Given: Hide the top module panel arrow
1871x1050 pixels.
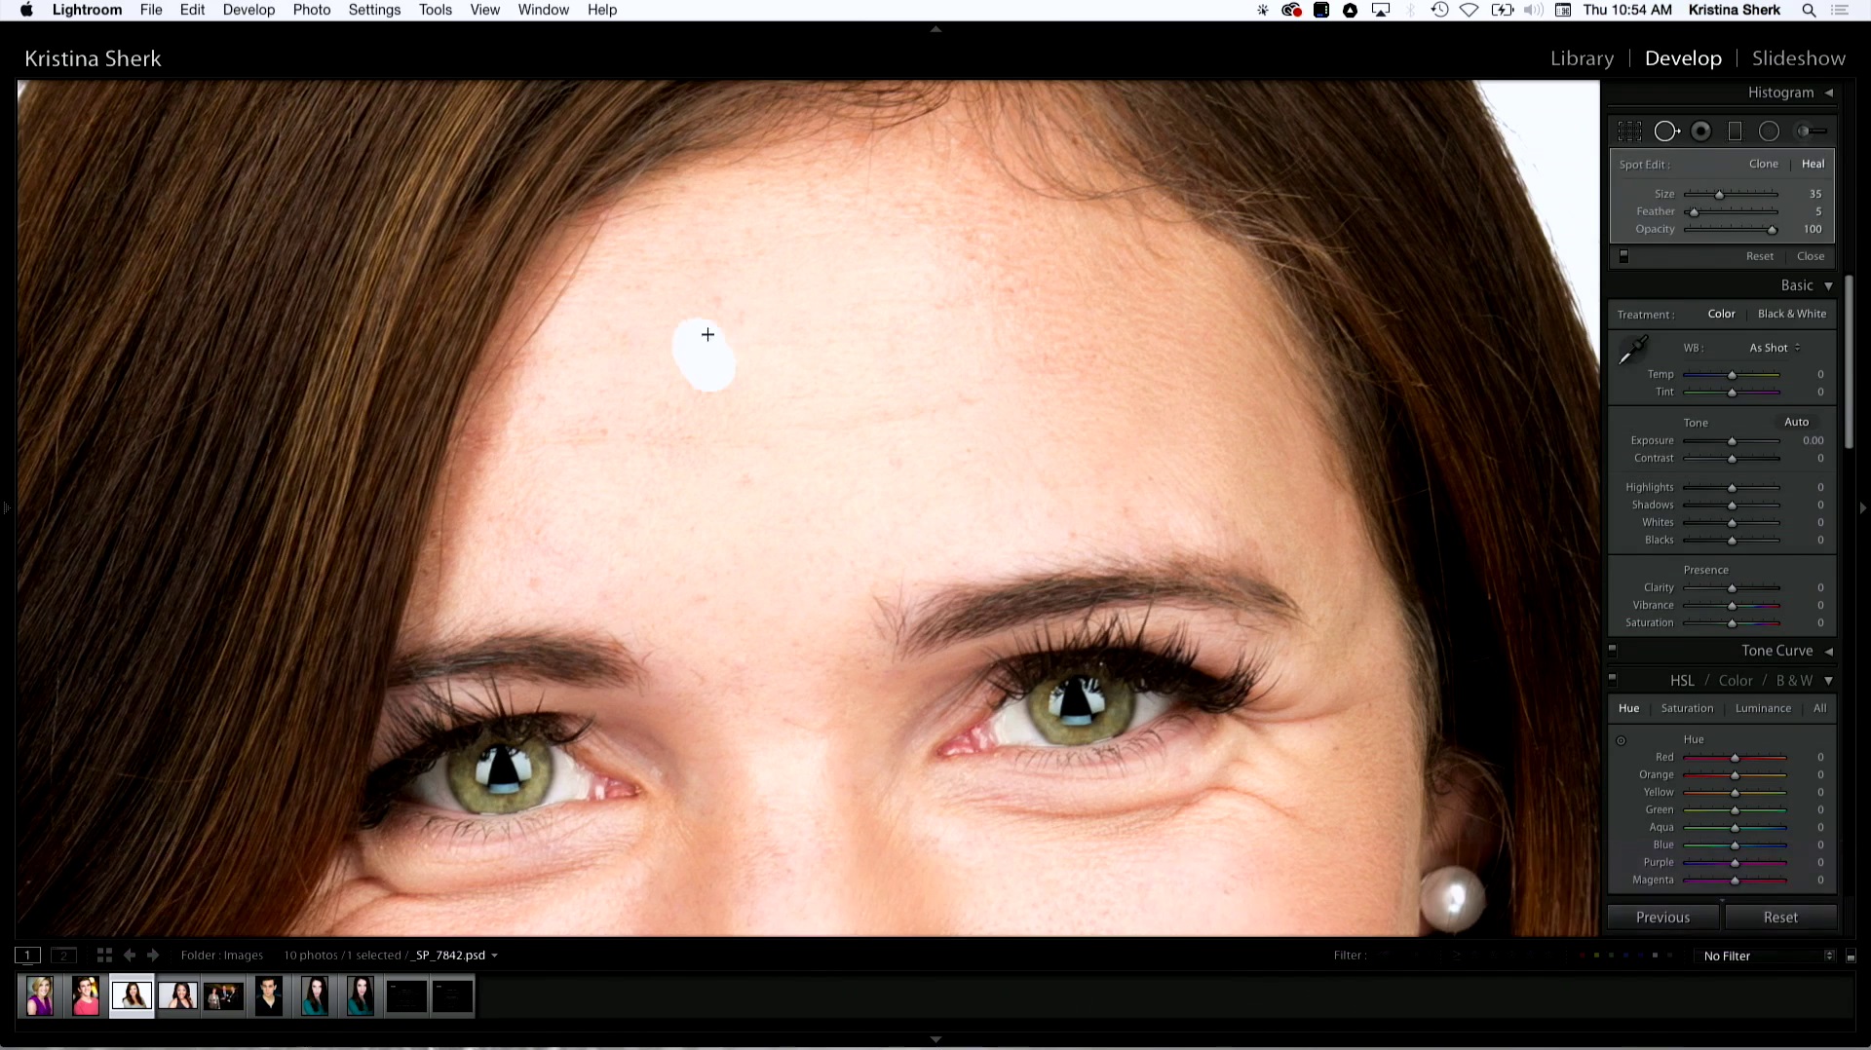Looking at the screenshot, I should [935, 29].
